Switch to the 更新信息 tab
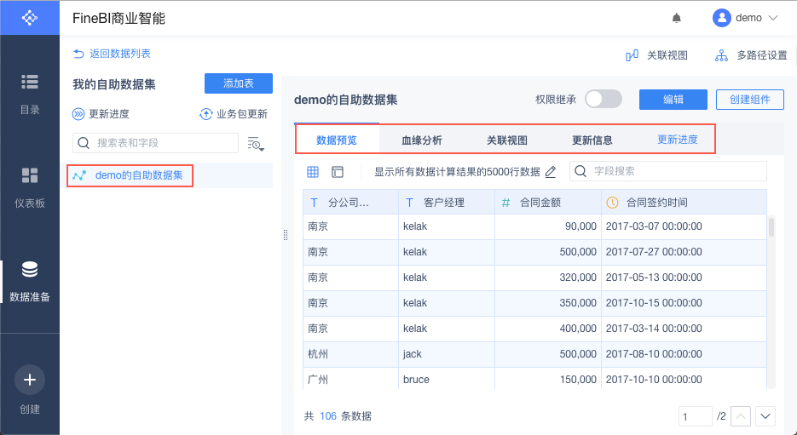797x435 pixels. [592, 140]
